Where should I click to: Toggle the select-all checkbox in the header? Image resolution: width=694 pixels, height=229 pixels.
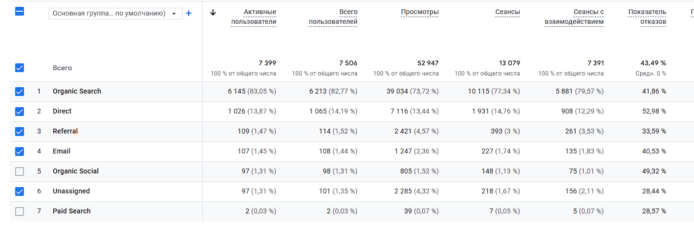click(x=20, y=12)
